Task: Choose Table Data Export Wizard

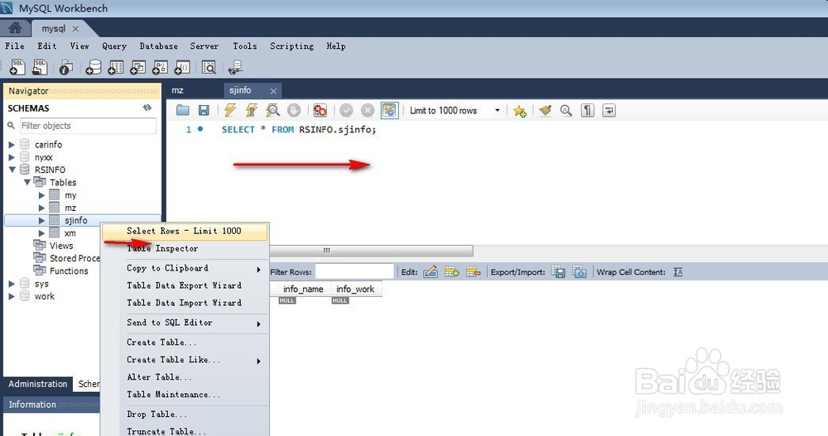Action: (x=185, y=285)
